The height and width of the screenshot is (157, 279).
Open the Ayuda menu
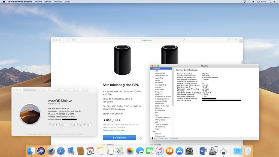pos(67,2)
